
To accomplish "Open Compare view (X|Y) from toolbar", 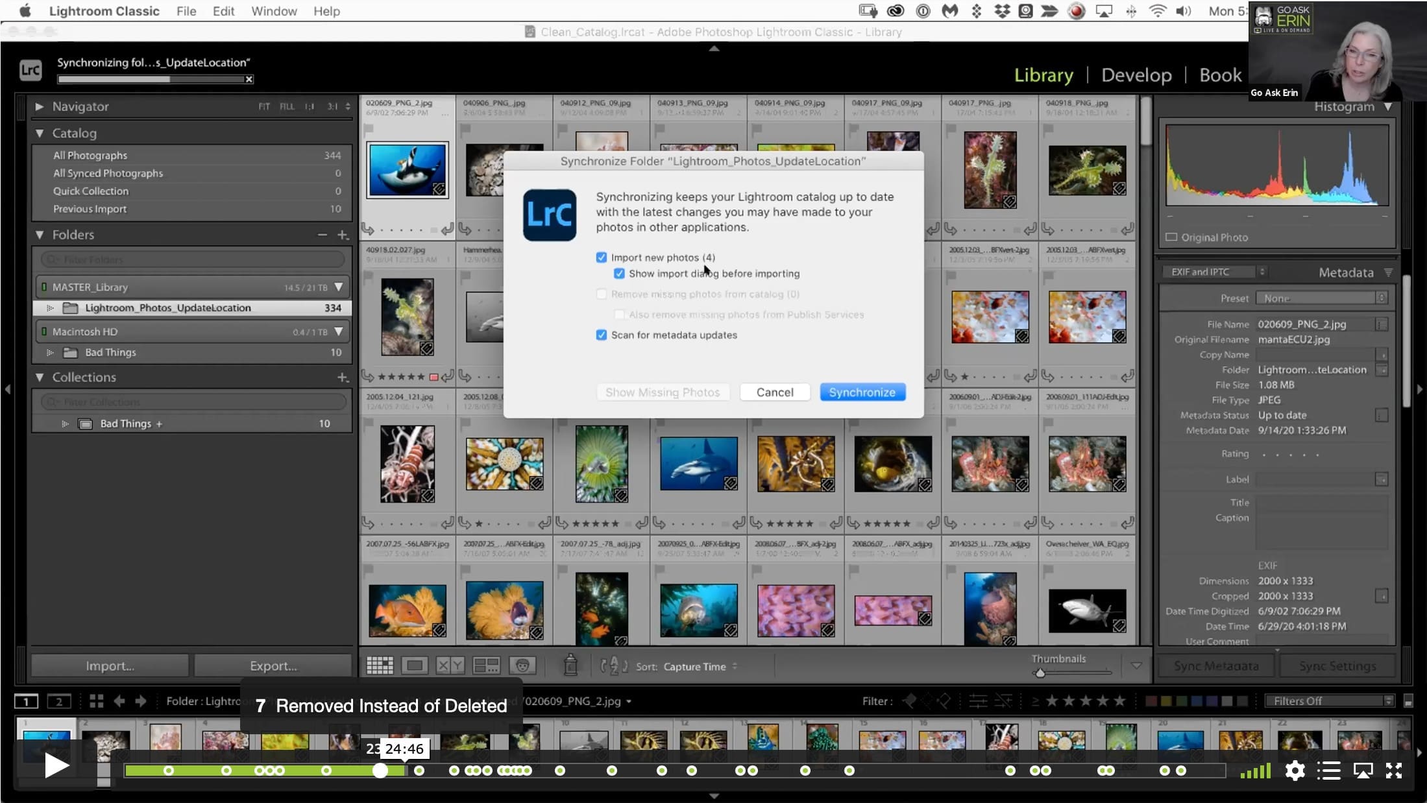I will pyautogui.click(x=450, y=665).
